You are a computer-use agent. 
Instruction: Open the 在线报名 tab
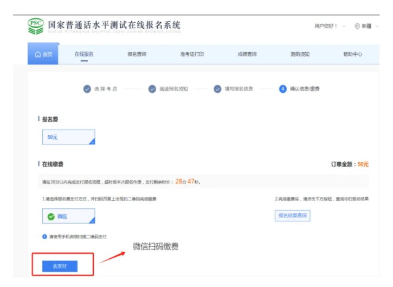click(83, 54)
